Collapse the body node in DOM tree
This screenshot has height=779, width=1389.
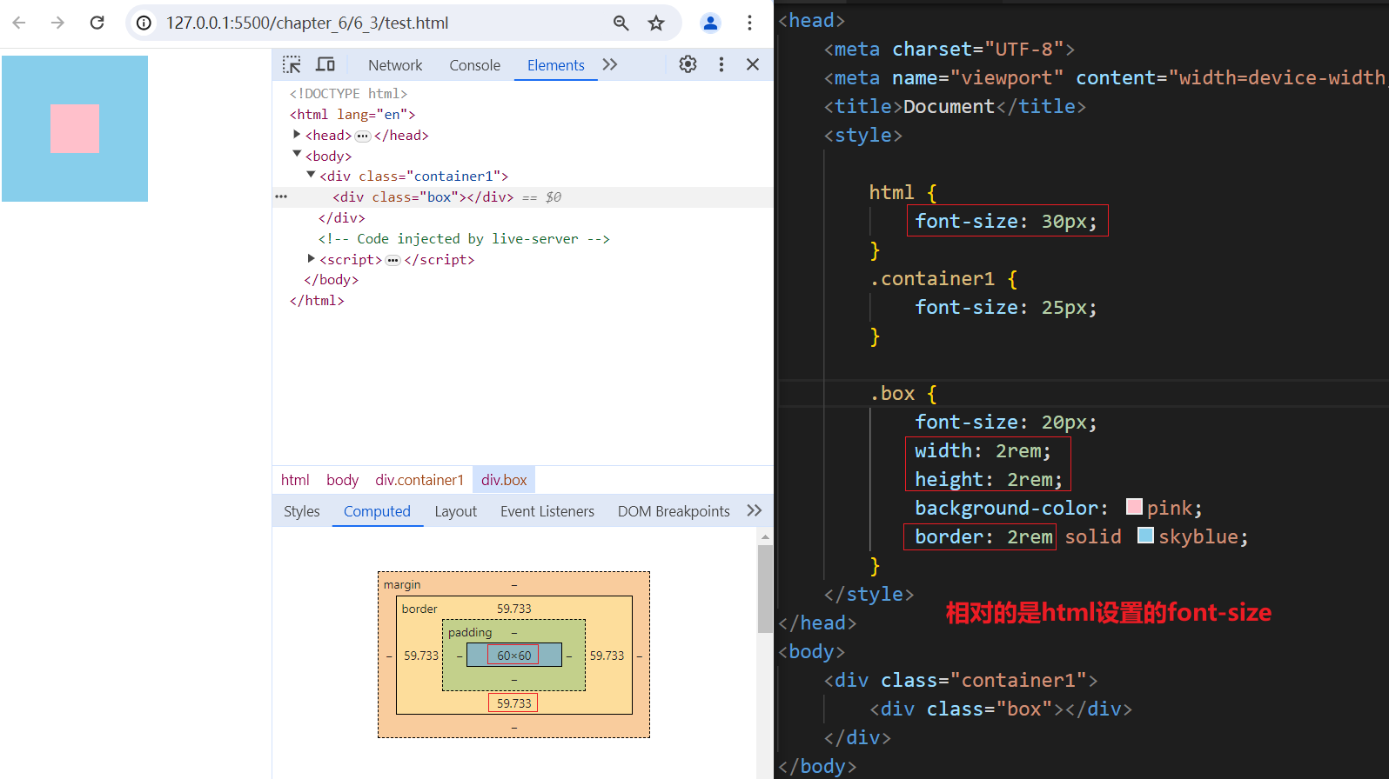tap(297, 155)
